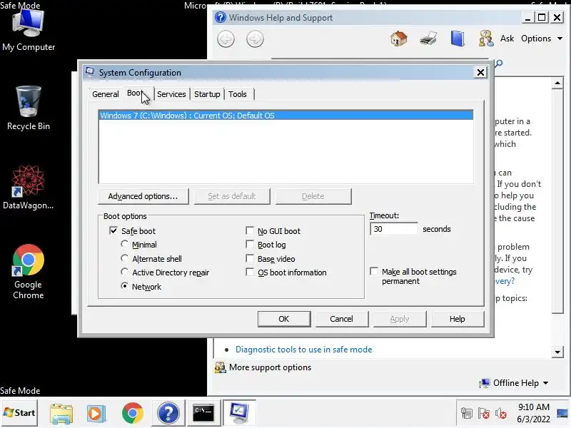Enable the Boot log checkbox
This screenshot has height=428, width=571.
pos(250,244)
